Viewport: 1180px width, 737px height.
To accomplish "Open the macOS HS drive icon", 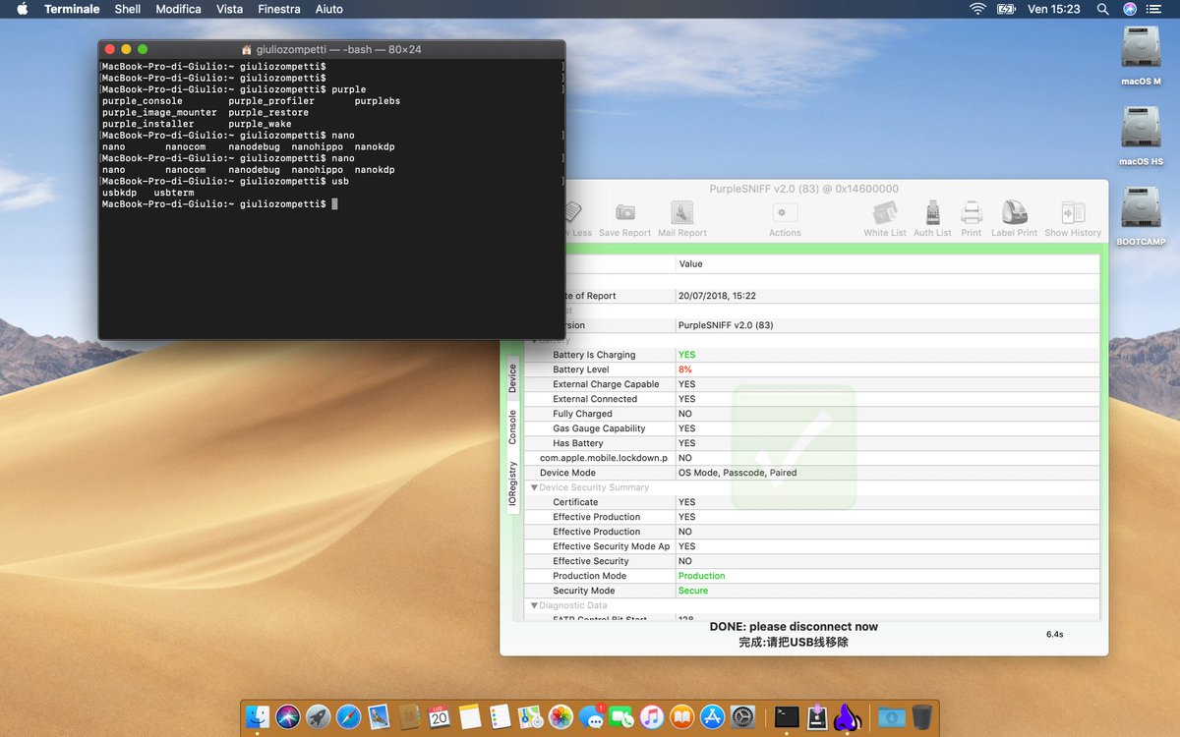I will [1141, 129].
